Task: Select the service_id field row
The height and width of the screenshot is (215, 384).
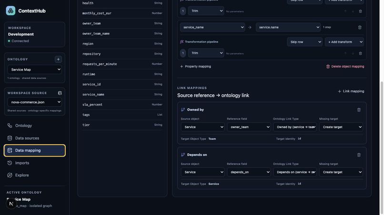Action: pyautogui.click(x=122, y=84)
